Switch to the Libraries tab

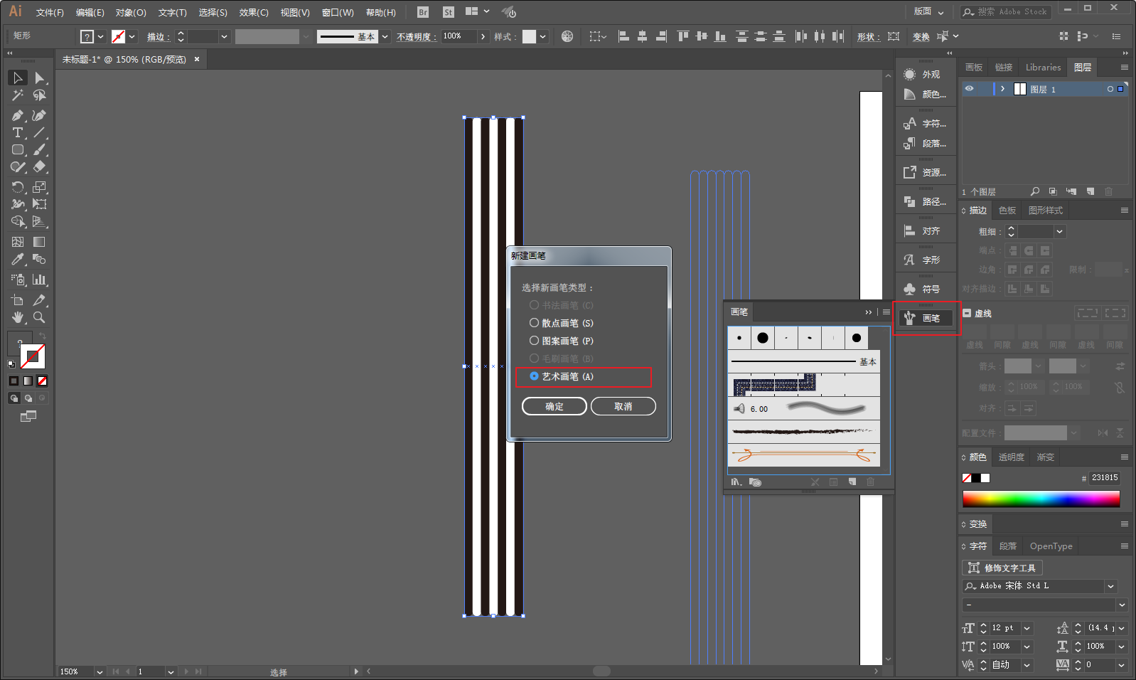tap(1043, 68)
